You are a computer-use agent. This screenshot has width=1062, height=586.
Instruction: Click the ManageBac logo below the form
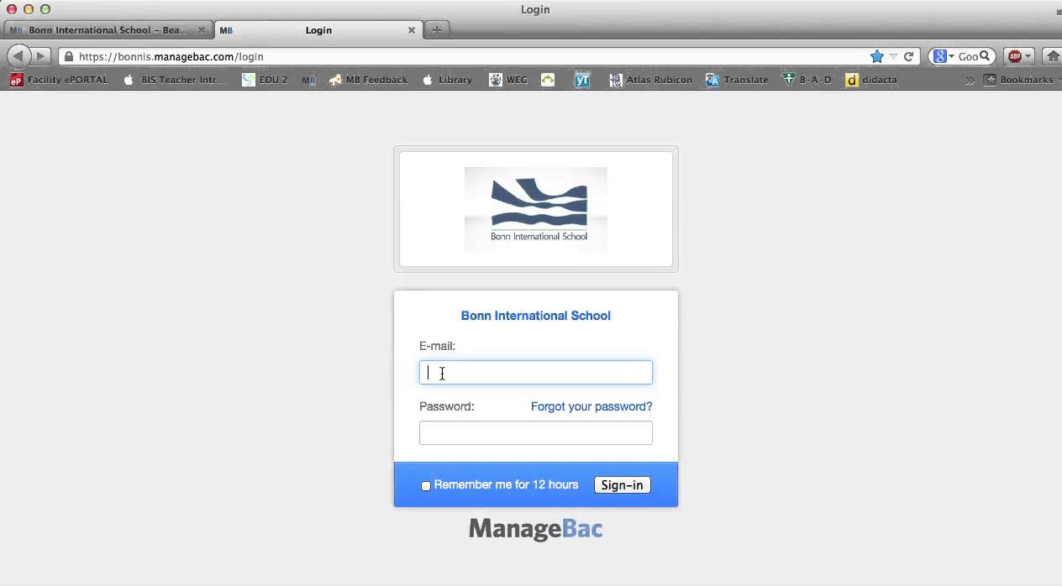tap(536, 529)
